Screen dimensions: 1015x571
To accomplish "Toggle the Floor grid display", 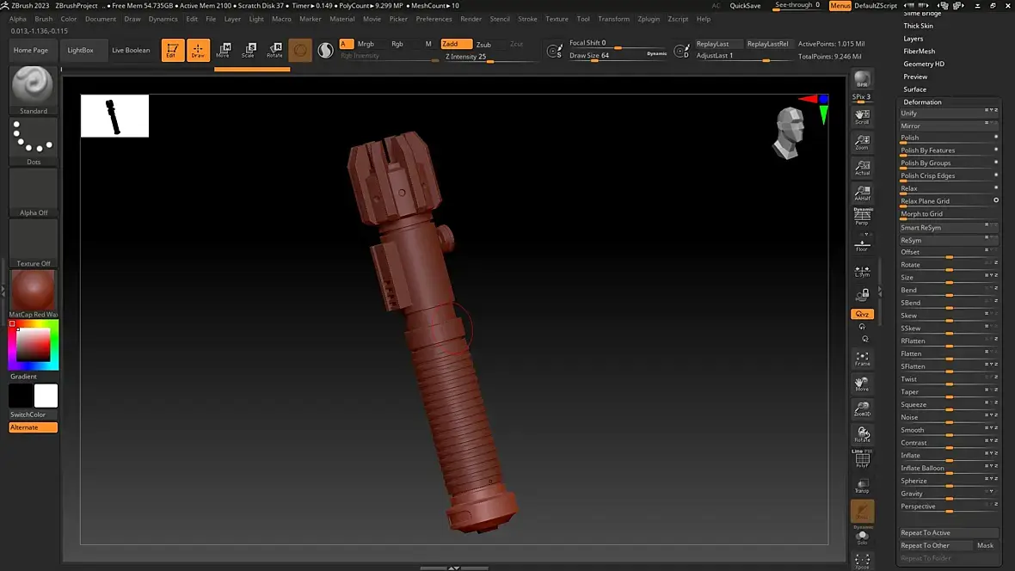I will [x=862, y=244].
